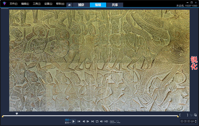Open the 设置 menu

click(x=48, y=4)
